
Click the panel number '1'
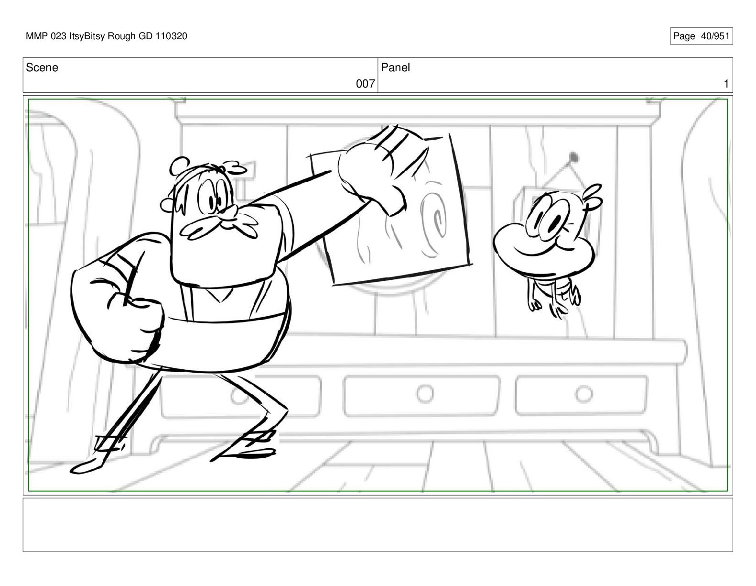point(726,84)
